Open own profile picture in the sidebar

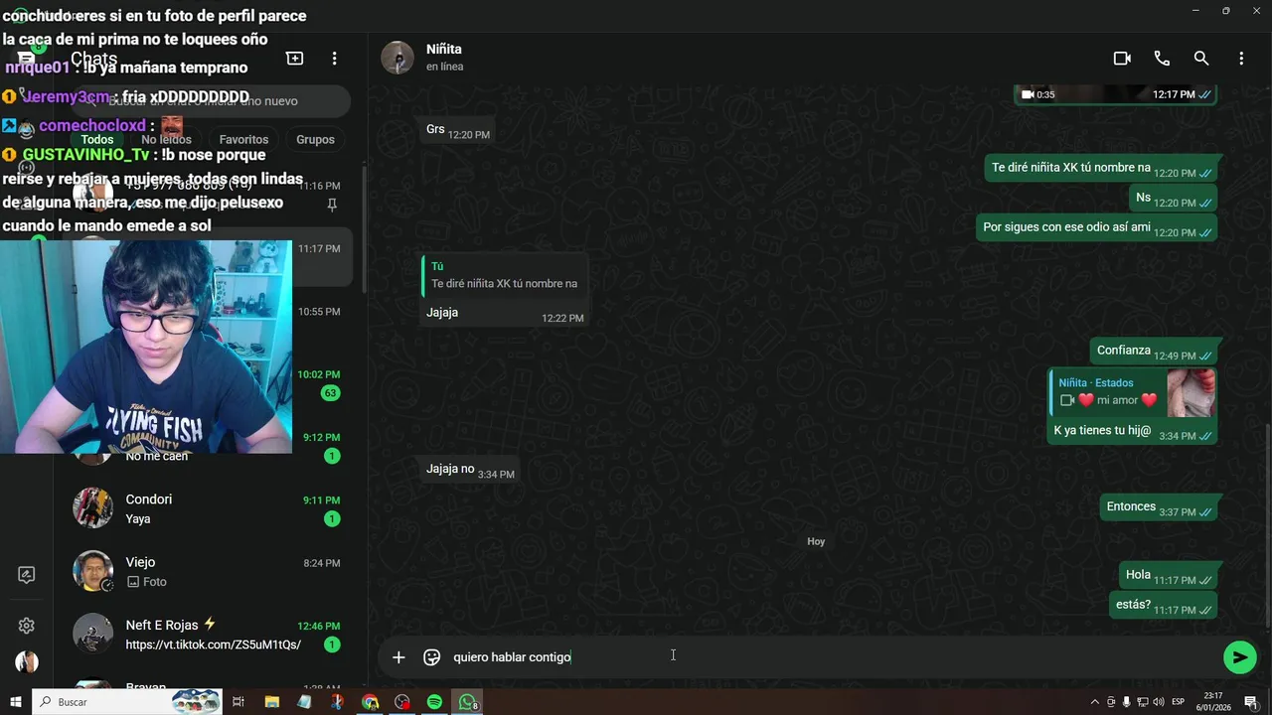pos(27,662)
